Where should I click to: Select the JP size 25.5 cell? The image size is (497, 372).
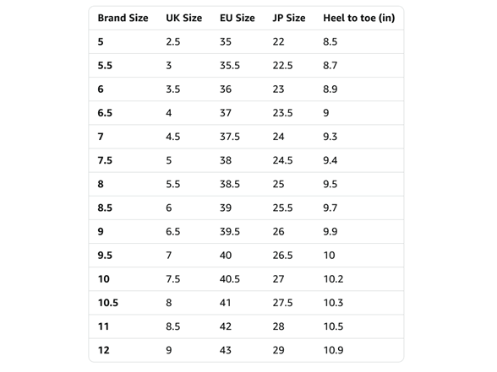point(282,208)
